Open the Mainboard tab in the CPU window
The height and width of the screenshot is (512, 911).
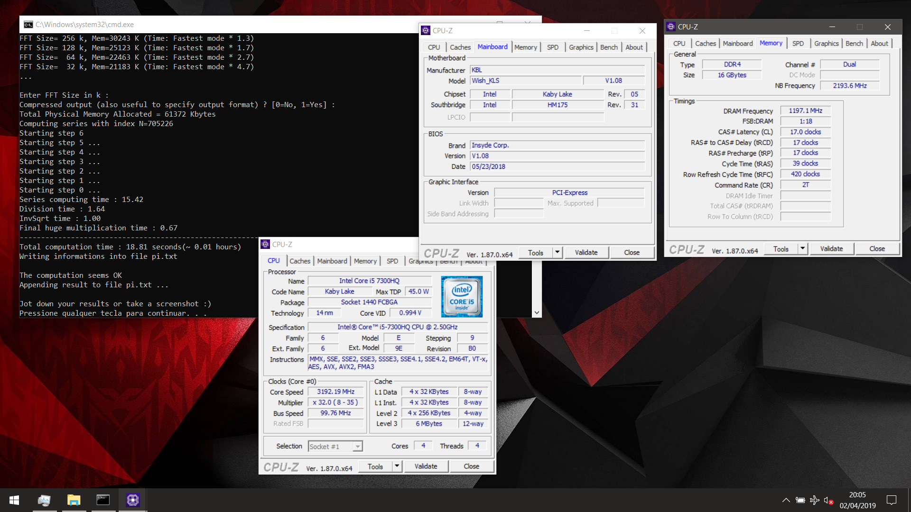pyautogui.click(x=332, y=261)
